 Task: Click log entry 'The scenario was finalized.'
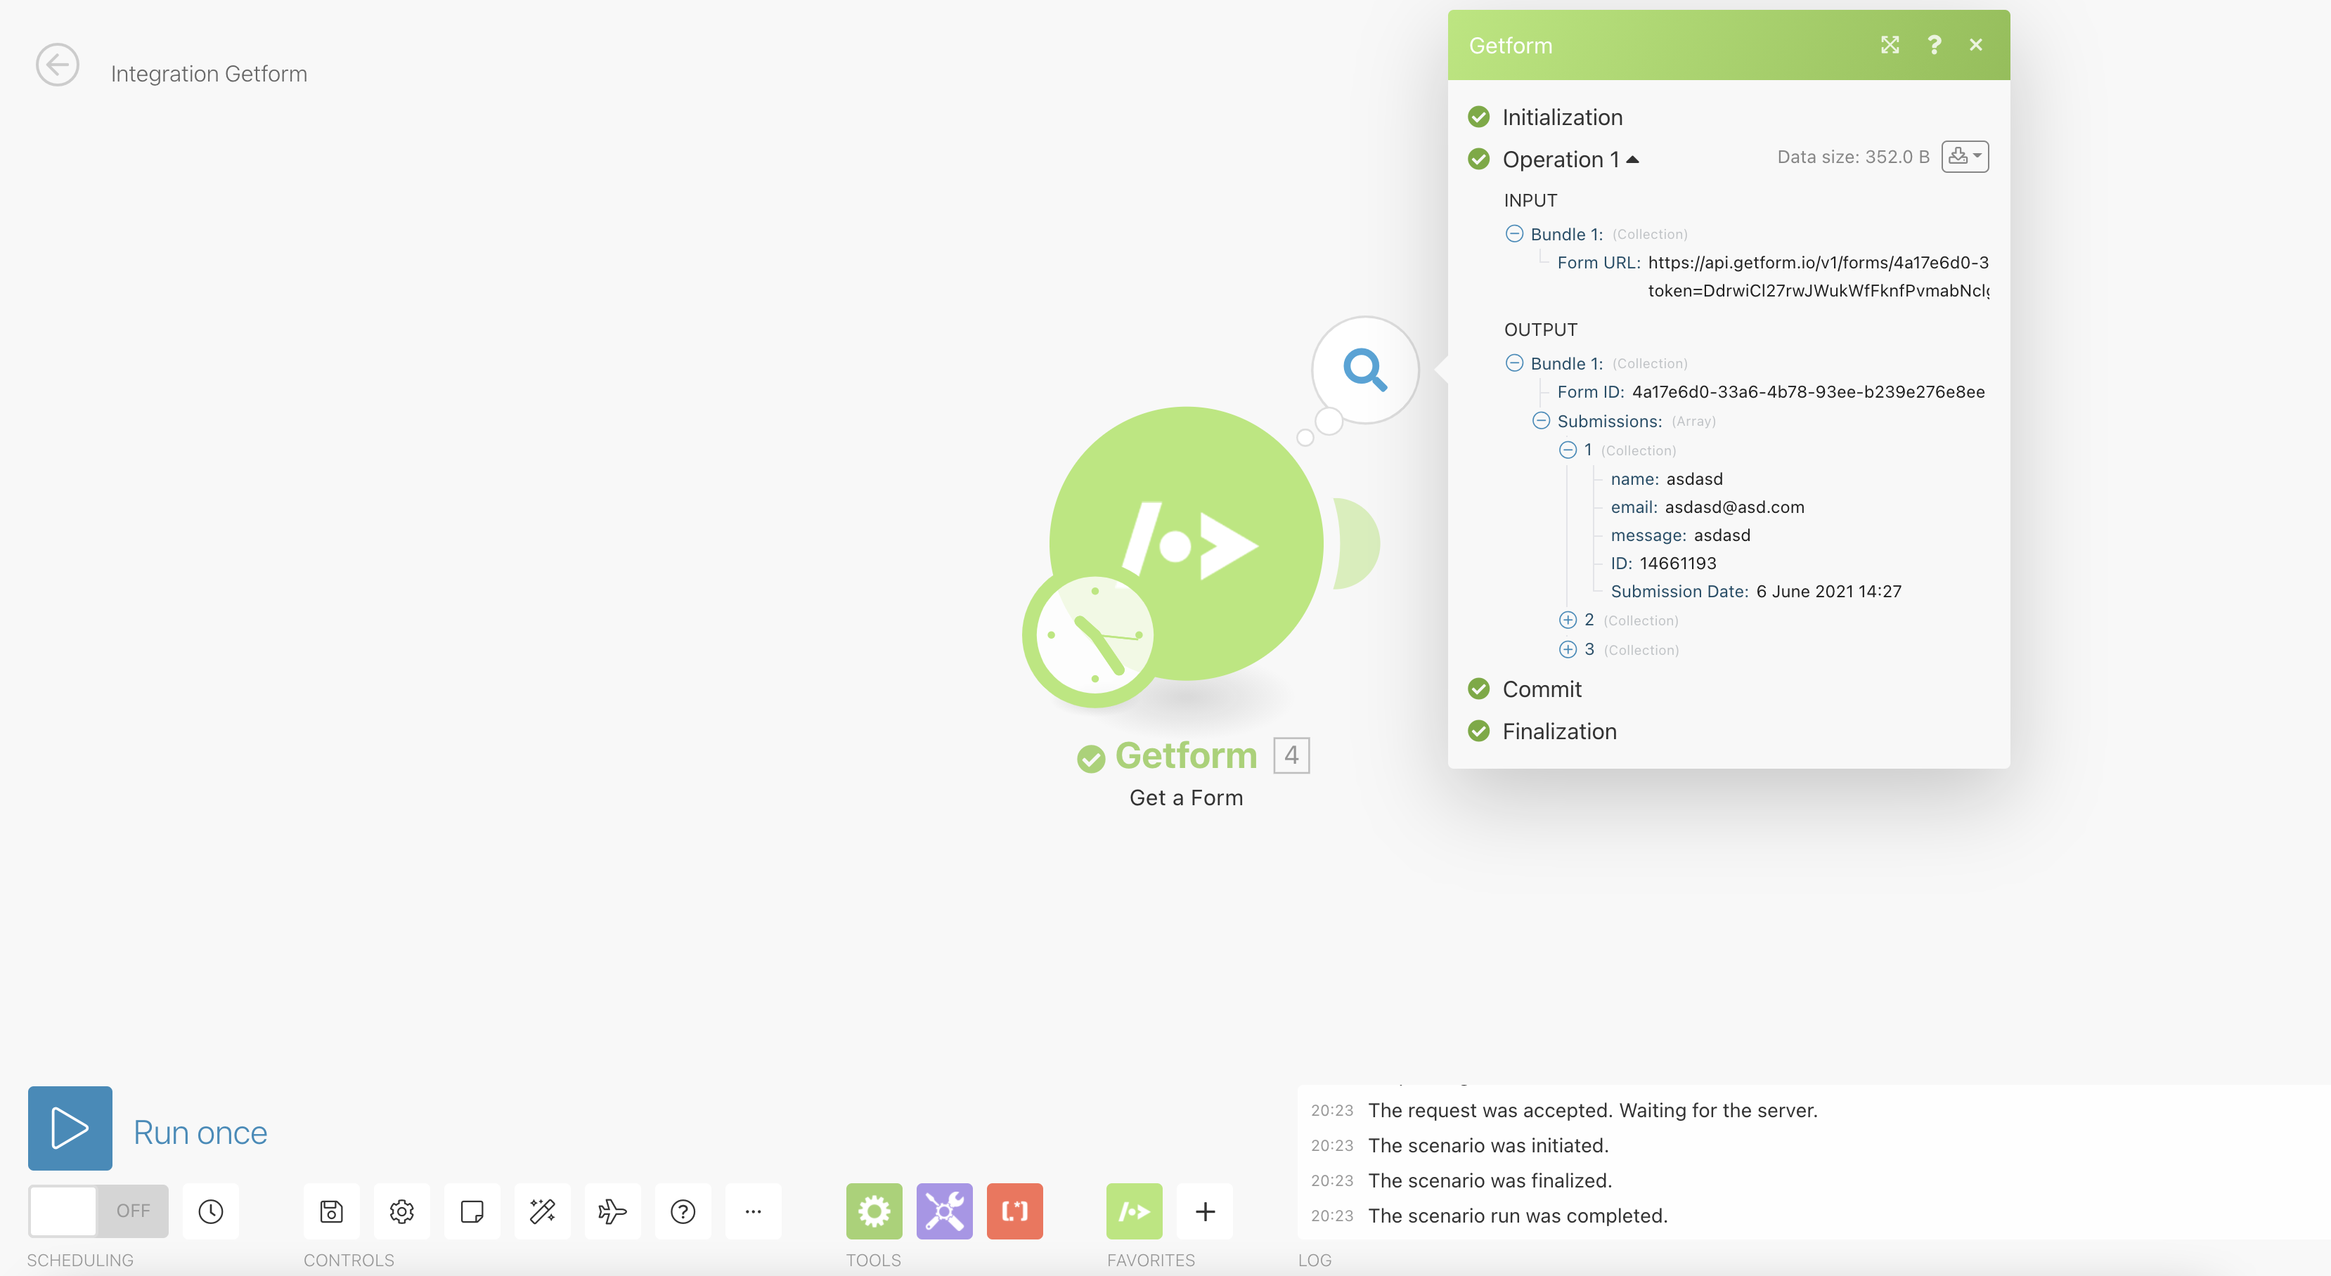click(1490, 1181)
